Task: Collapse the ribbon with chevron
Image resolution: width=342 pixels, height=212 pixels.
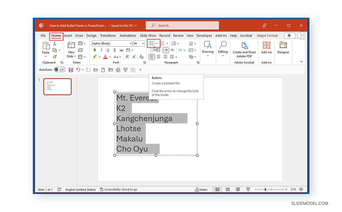Action: (x=302, y=62)
